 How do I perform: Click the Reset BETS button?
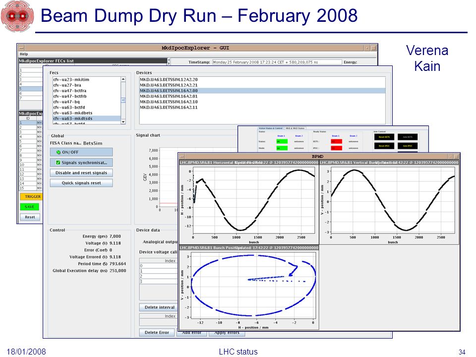point(384,137)
